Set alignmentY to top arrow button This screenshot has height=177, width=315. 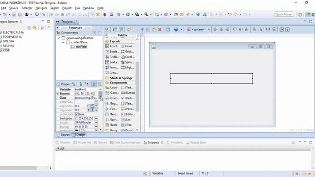(88, 110)
